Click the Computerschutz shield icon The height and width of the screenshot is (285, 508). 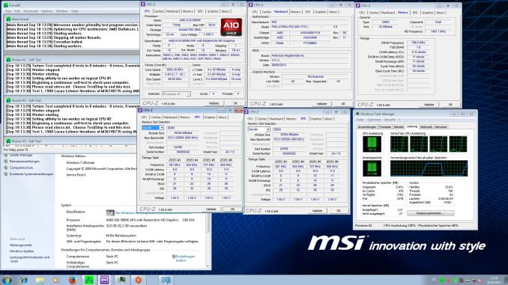pos(6,168)
